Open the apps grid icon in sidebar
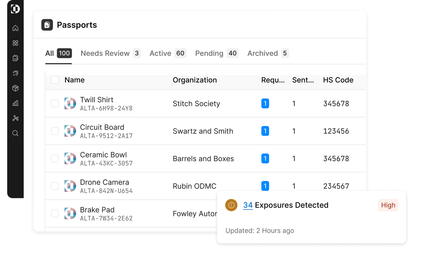This screenshot has width=432, height=259. tap(15, 43)
